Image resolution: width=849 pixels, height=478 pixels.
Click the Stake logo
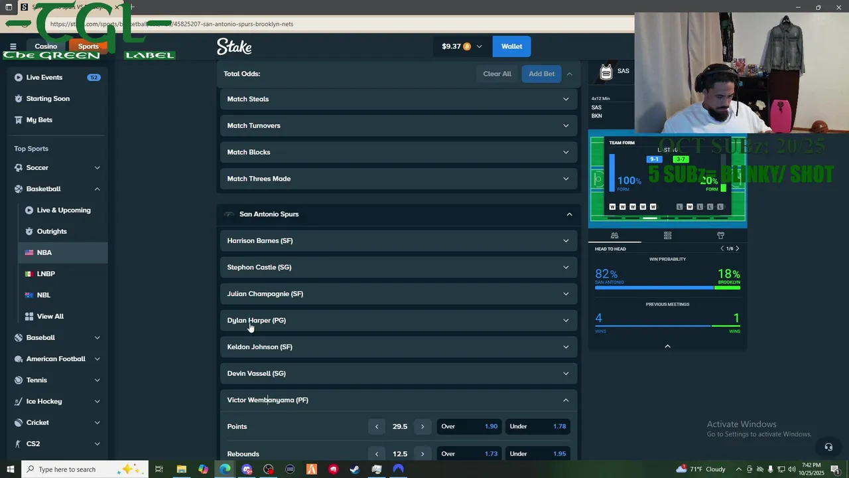pyautogui.click(x=234, y=46)
